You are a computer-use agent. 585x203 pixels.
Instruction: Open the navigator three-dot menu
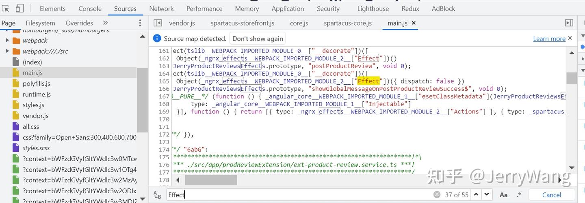point(140,23)
